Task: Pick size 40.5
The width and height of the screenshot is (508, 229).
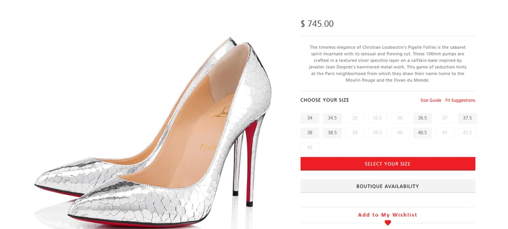Action: click(x=422, y=133)
